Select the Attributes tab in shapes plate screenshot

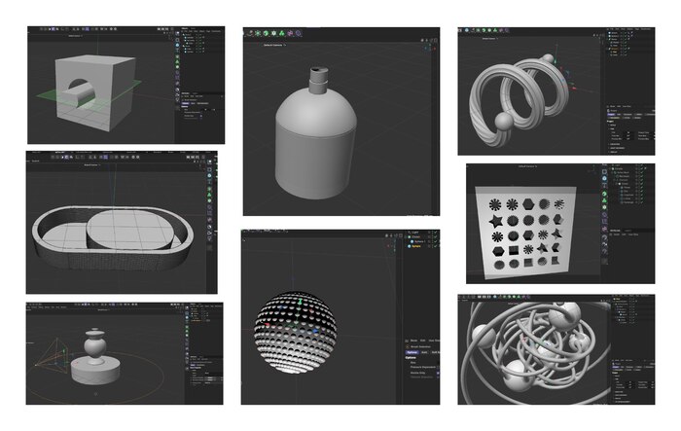[615, 231]
